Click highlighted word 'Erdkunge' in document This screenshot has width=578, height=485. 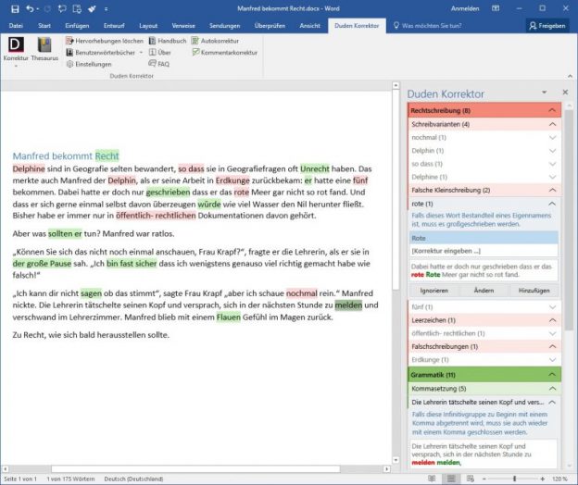point(232,180)
